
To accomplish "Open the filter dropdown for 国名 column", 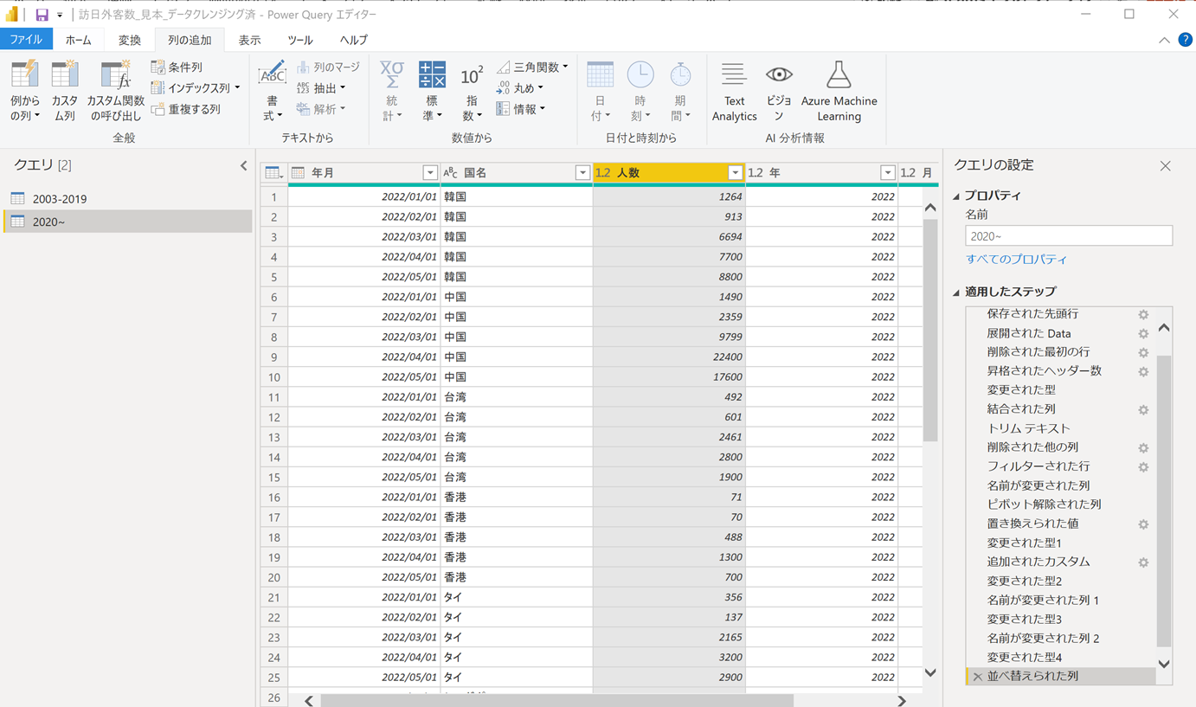I will tap(582, 173).
